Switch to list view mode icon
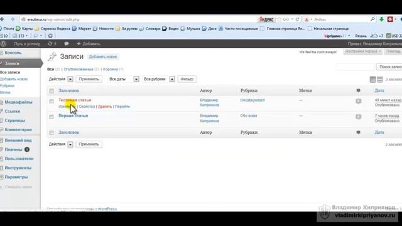This screenshot has width=402, height=226. point(372,80)
